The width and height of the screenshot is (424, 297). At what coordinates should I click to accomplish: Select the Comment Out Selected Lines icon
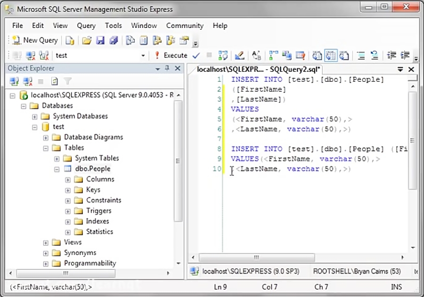coord(361,55)
